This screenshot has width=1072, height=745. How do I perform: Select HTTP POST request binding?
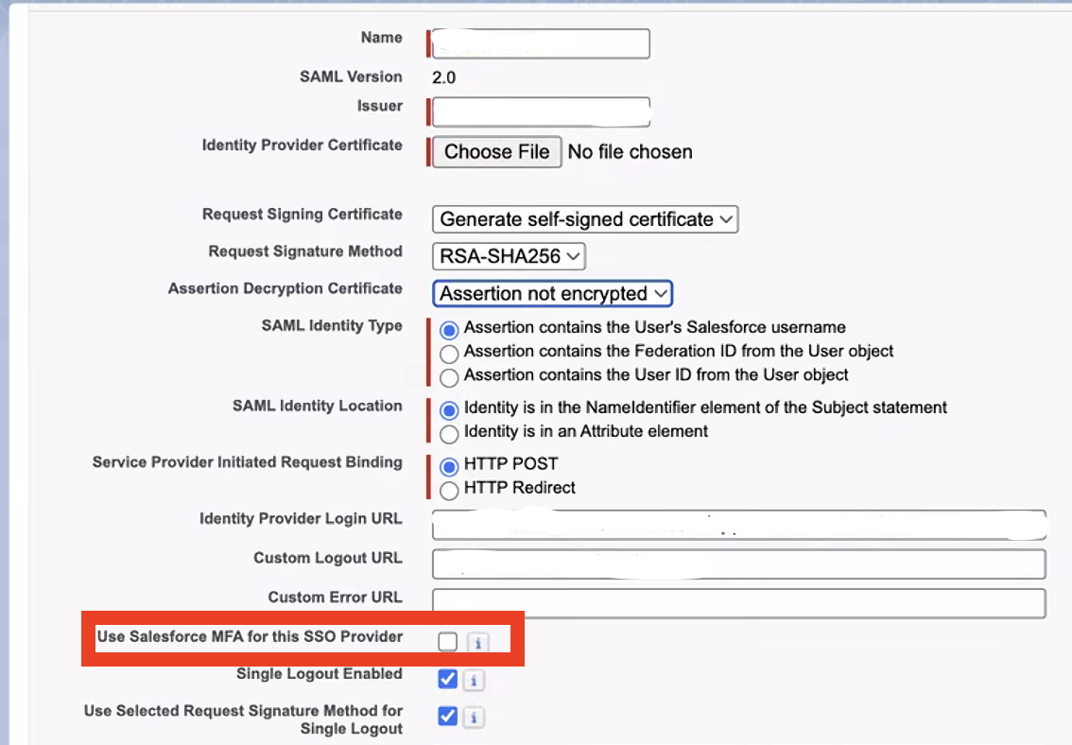coord(449,467)
